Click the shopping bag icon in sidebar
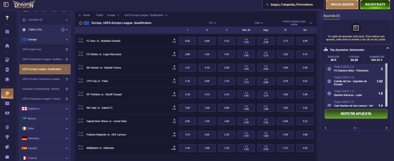 tap(7, 157)
